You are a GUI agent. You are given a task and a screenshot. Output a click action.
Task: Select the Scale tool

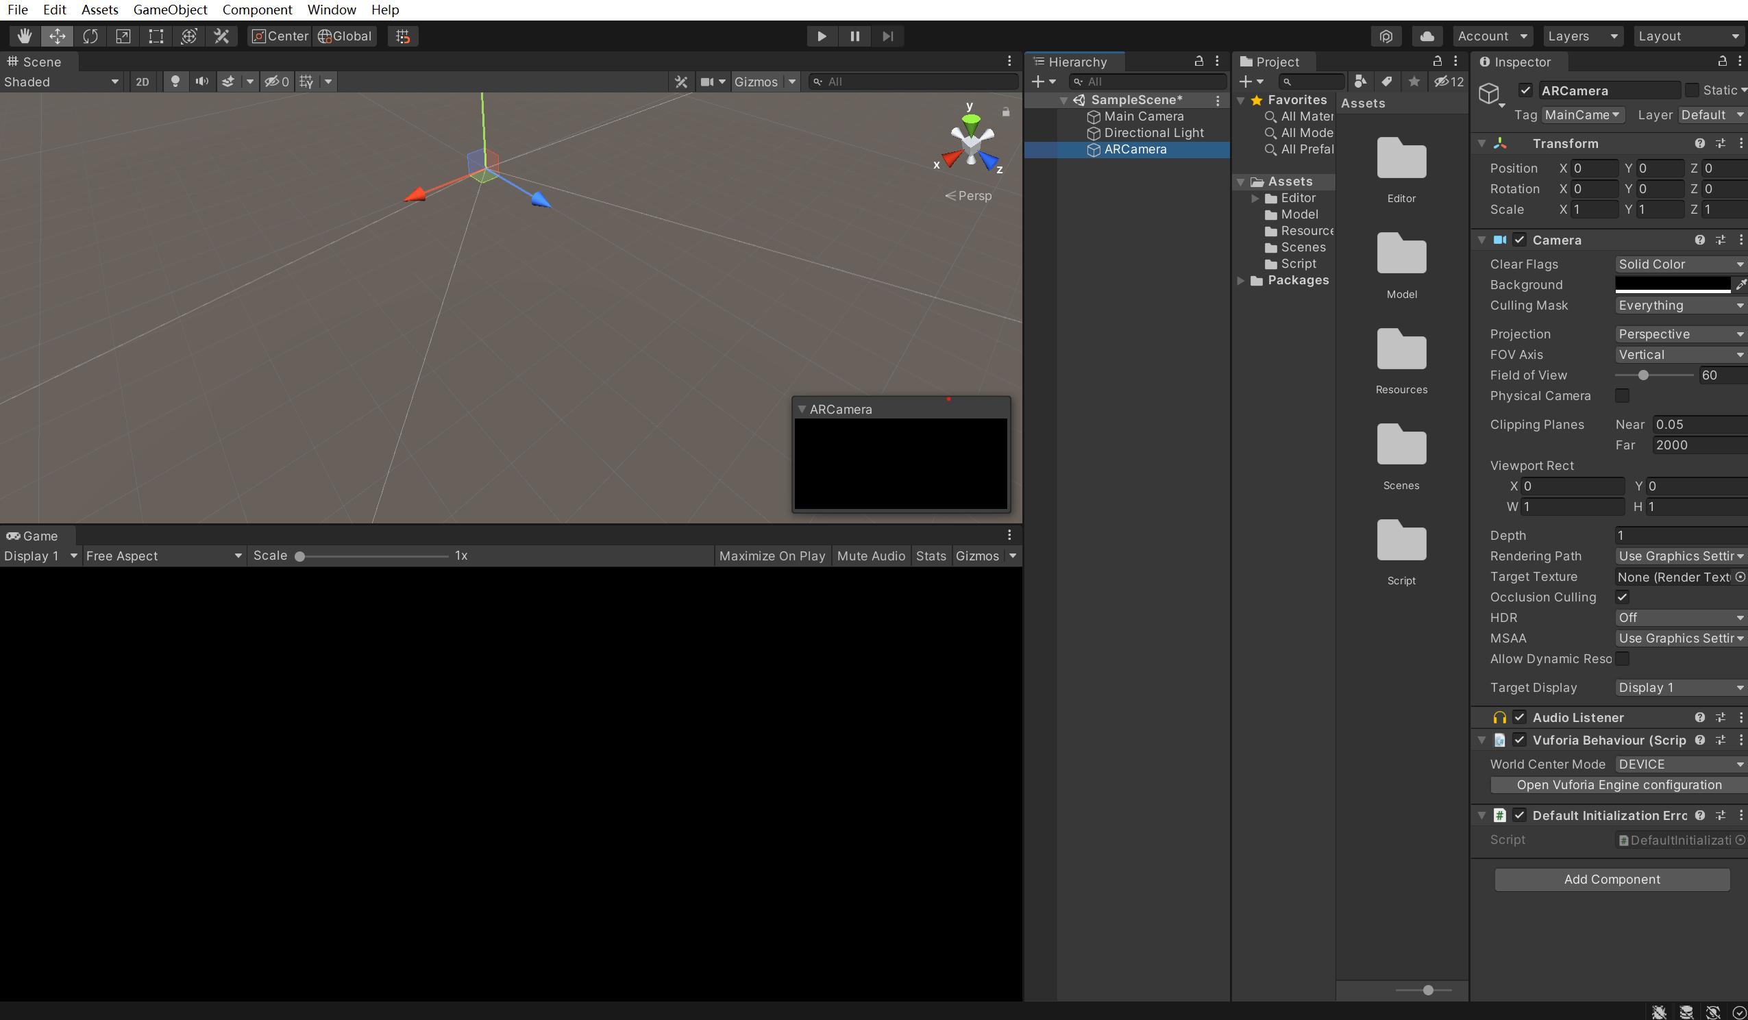click(123, 36)
